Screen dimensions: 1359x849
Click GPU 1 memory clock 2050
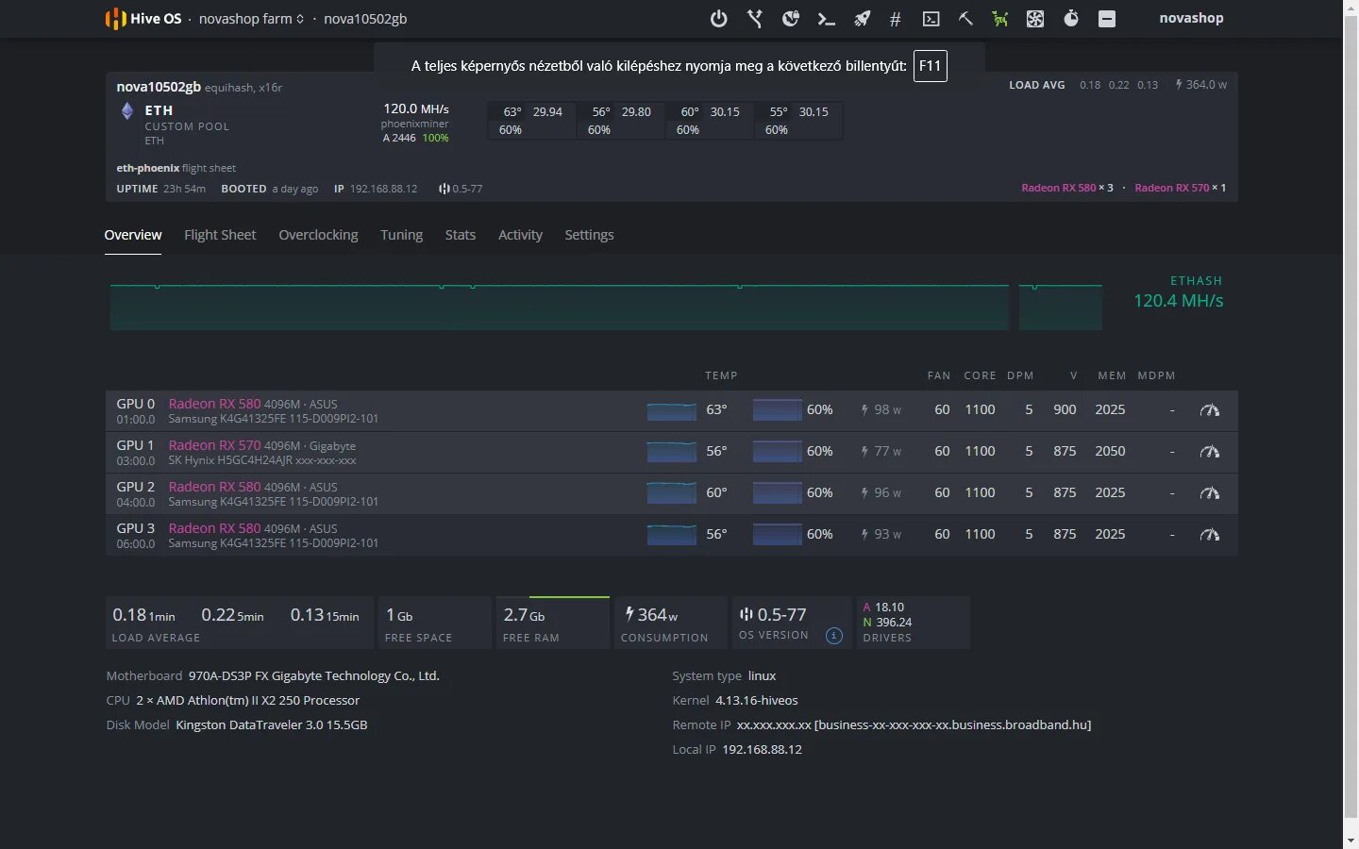(x=1110, y=451)
